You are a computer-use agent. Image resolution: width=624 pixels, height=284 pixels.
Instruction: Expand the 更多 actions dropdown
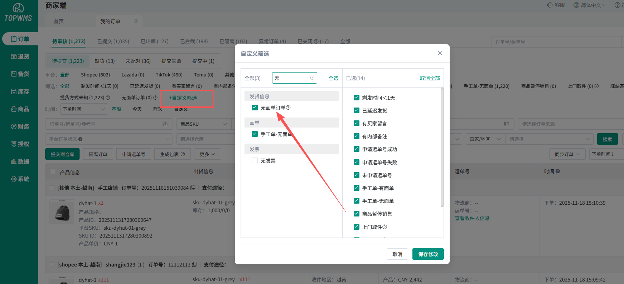click(x=207, y=154)
